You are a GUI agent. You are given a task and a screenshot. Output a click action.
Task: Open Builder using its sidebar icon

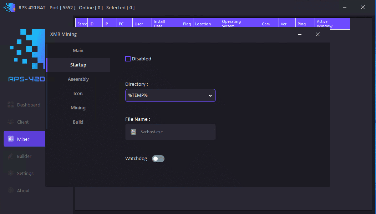[x=11, y=156]
